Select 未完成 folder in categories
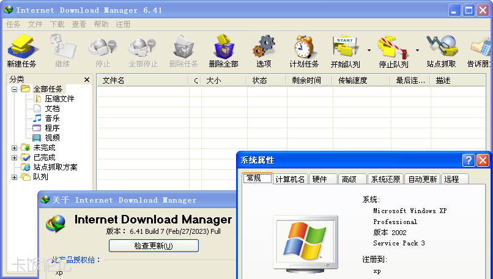 (x=38, y=148)
